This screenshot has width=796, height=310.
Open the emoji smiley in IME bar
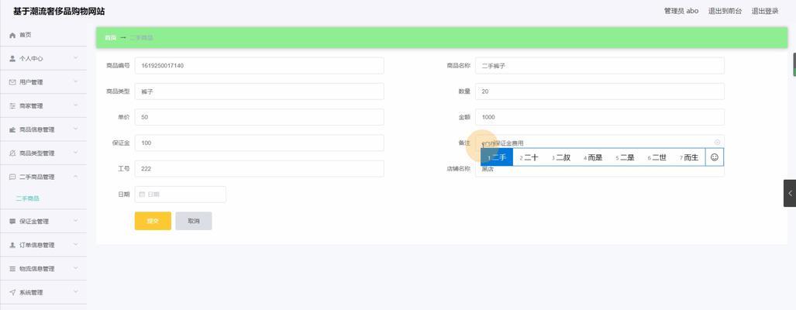715,157
